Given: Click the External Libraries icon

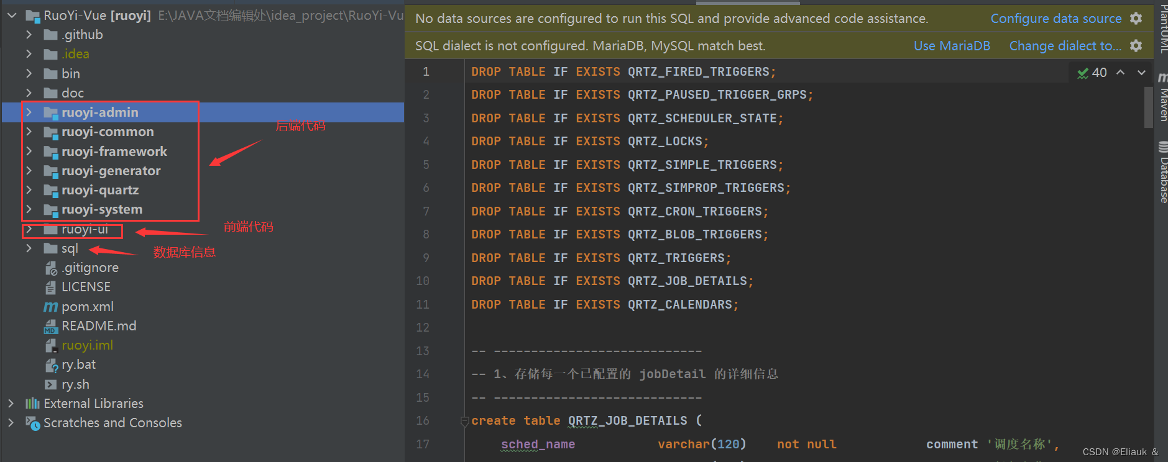Looking at the screenshot, I should pos(32,404).
